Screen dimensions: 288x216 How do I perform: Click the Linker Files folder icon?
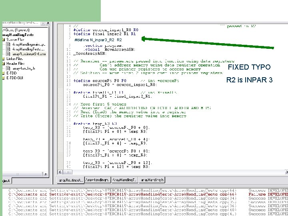coord(4,59)
